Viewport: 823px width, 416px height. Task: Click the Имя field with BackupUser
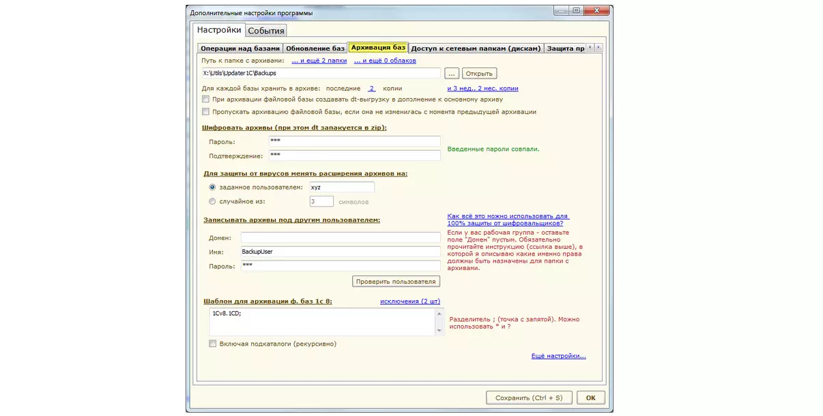point(341,252)
